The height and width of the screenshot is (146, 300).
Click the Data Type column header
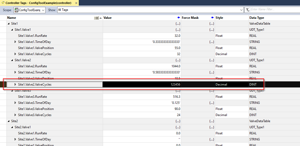[x=257, y=18]
